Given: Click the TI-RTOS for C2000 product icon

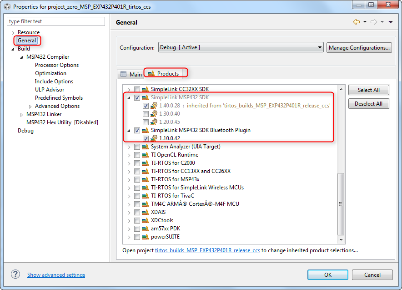Looking at the screenshot, I should click(x=146, y=163).
